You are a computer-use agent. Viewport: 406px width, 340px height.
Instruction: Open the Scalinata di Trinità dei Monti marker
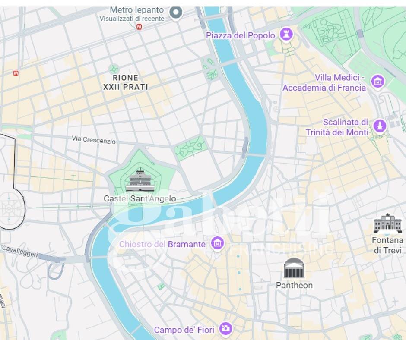[x=380, y=126]
